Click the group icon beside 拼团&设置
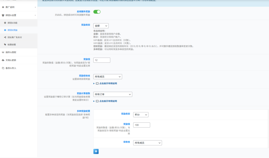This screenshot has height=158, width=269. (x=3, y=15)
